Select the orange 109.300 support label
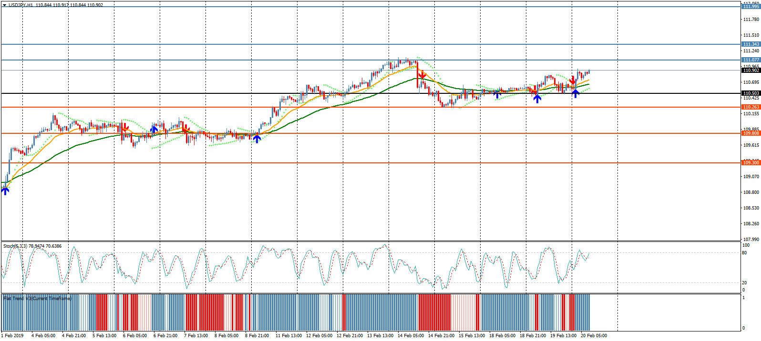 point(751,163)
